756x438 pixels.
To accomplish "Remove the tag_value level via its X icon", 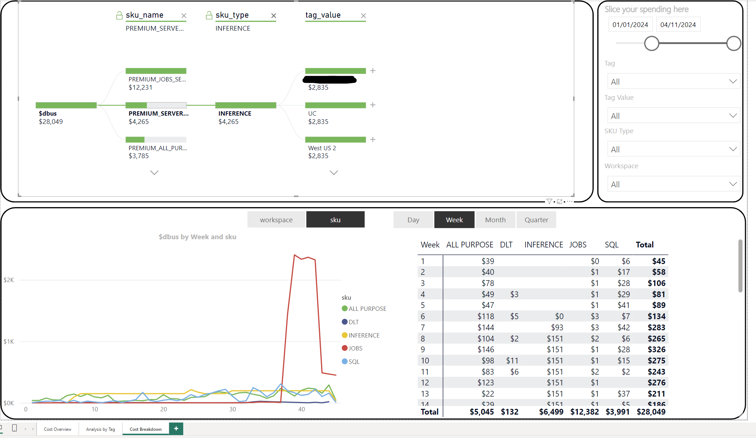I will (363, 15).
